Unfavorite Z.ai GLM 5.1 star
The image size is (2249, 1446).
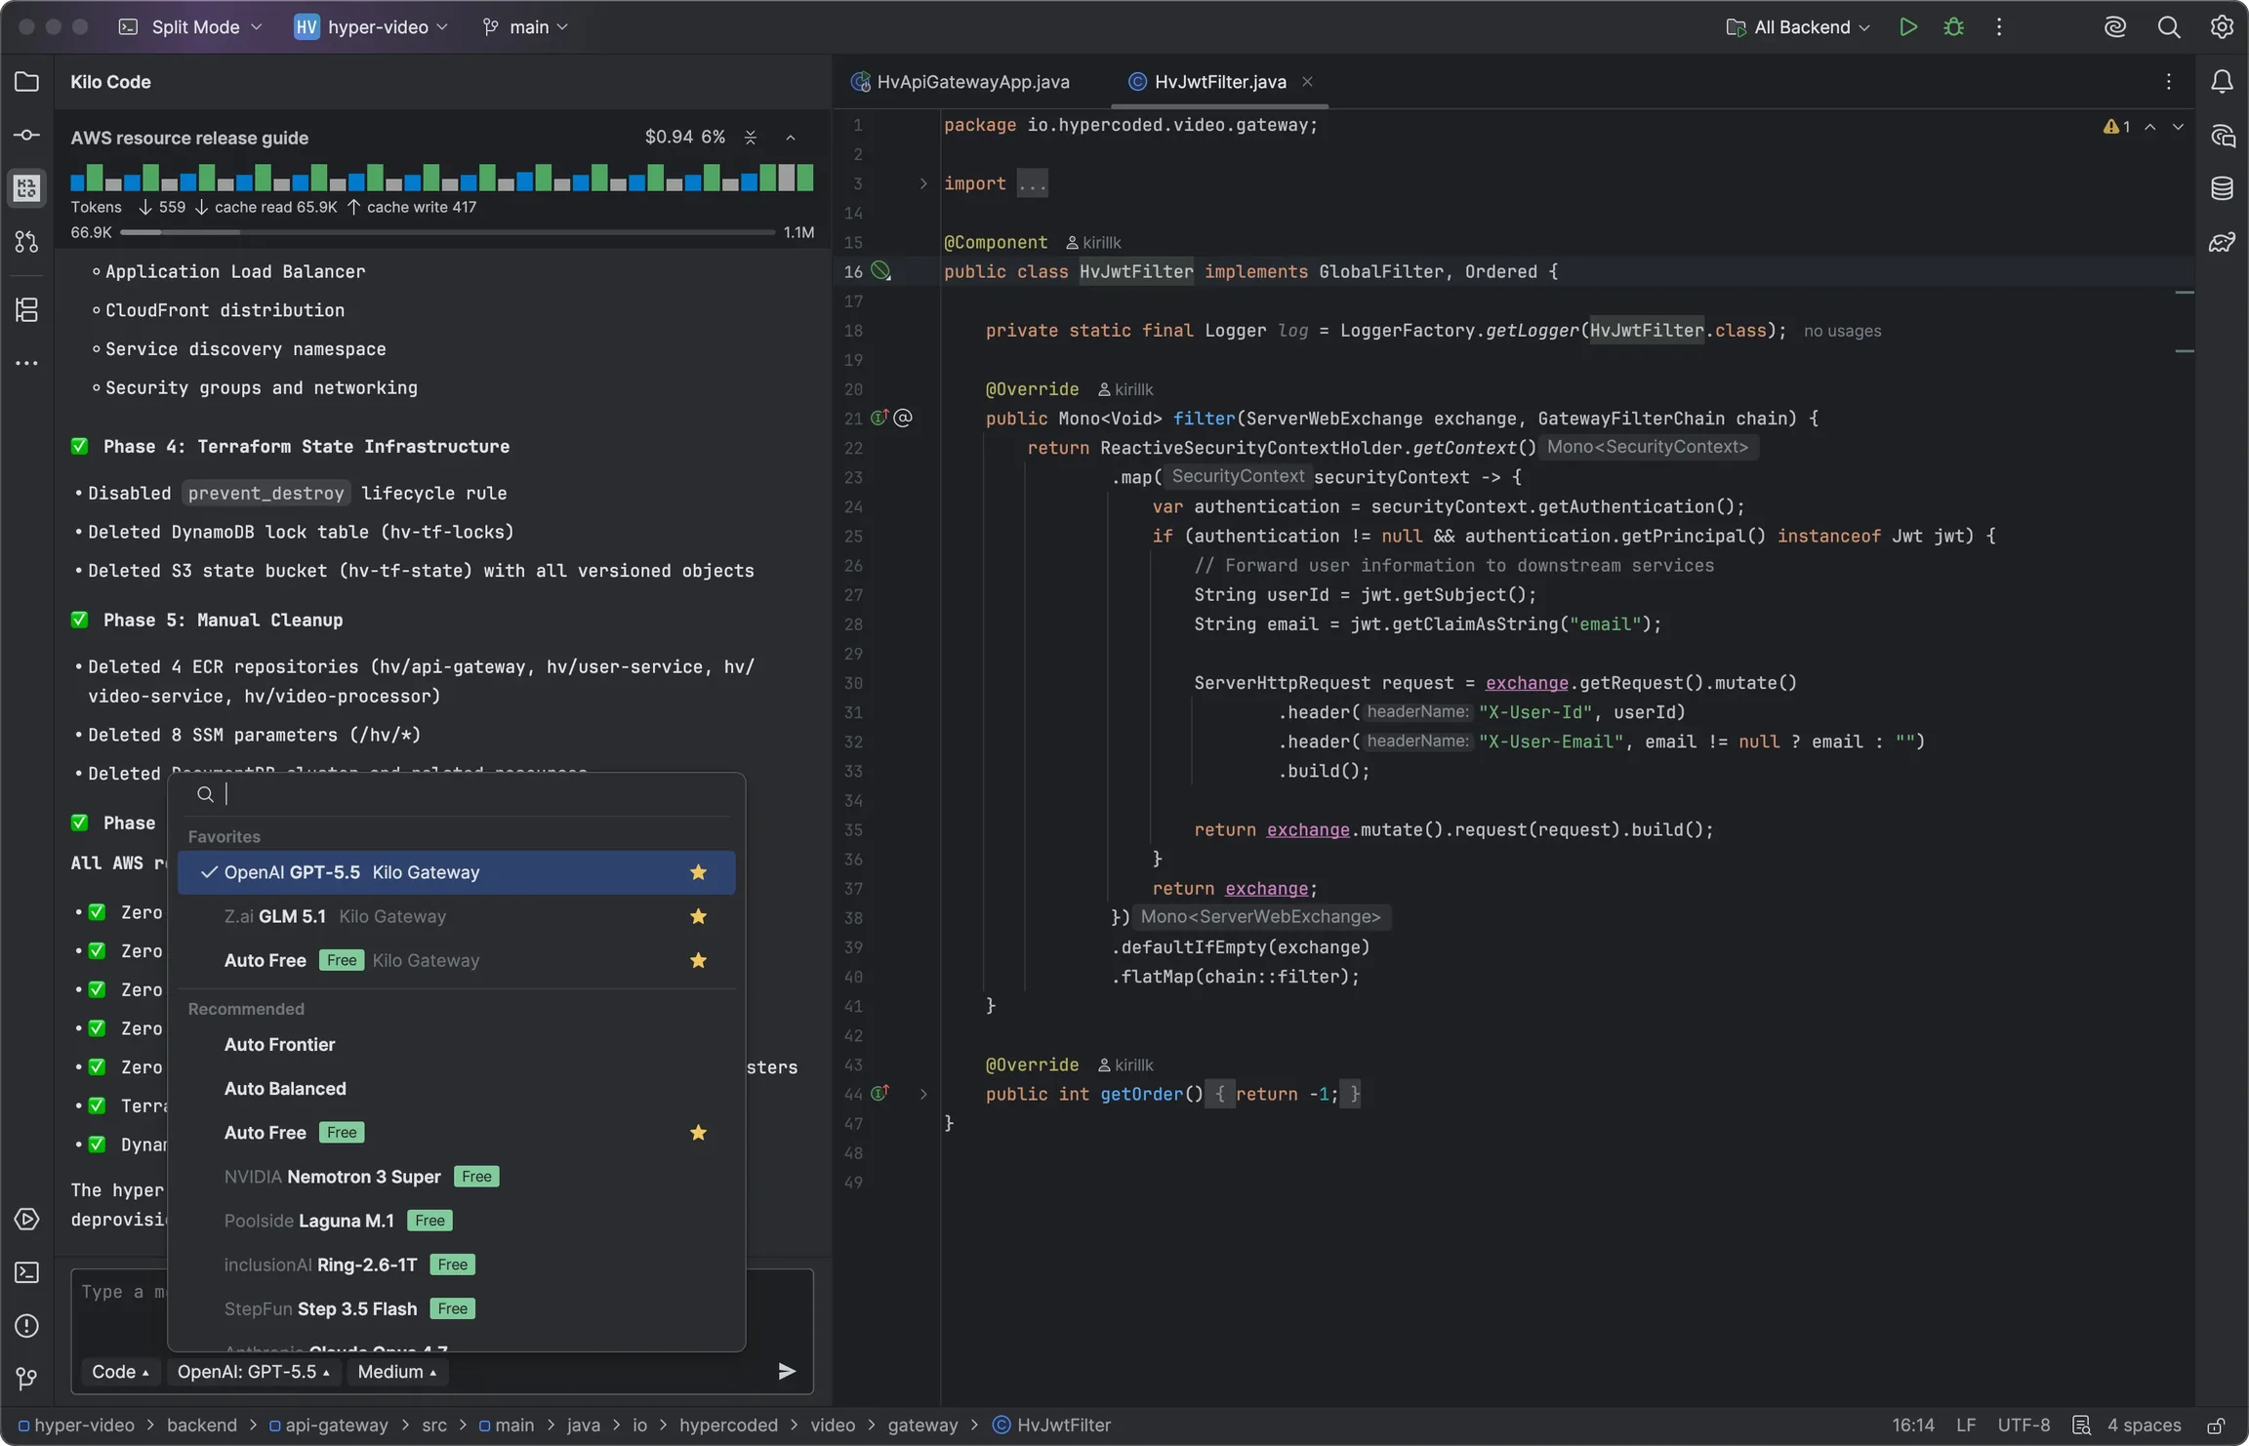tap(698, 916)
